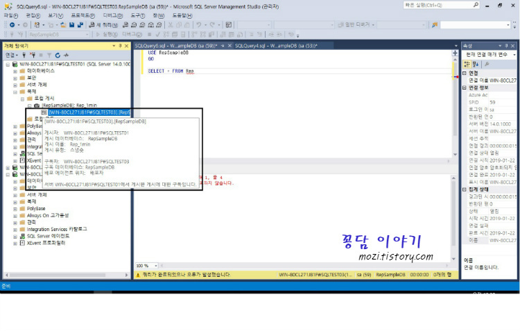
Task: Collapse the 로컬 게시 folder
Action: pos(23,99)
